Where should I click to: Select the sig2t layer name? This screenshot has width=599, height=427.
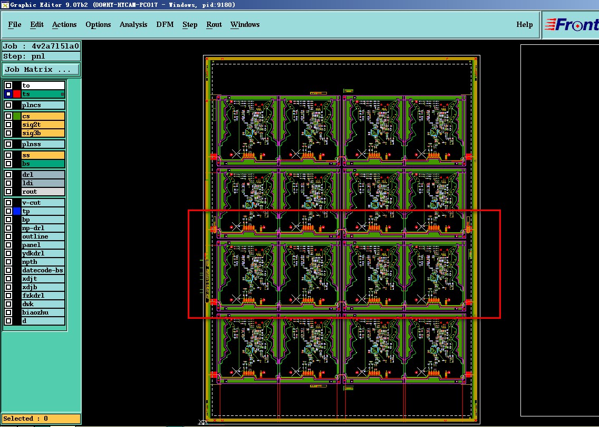43,125
